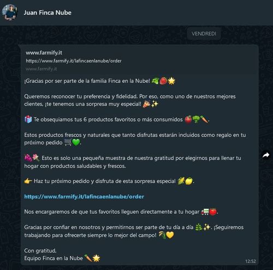Open Juan Finca Nube profile picture
Screen dimensions: 273x270
point(10,13)
